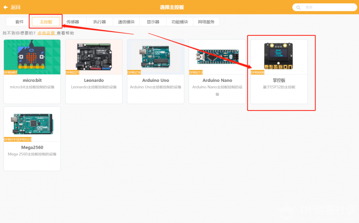Switch to the 传感器 tab
This screenshot has width=359, height=223.
pyautogui.click(x=73, y=22)
